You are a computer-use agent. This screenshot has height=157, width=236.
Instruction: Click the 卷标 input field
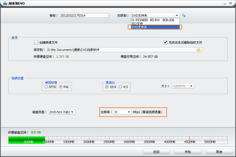(84, 15)
